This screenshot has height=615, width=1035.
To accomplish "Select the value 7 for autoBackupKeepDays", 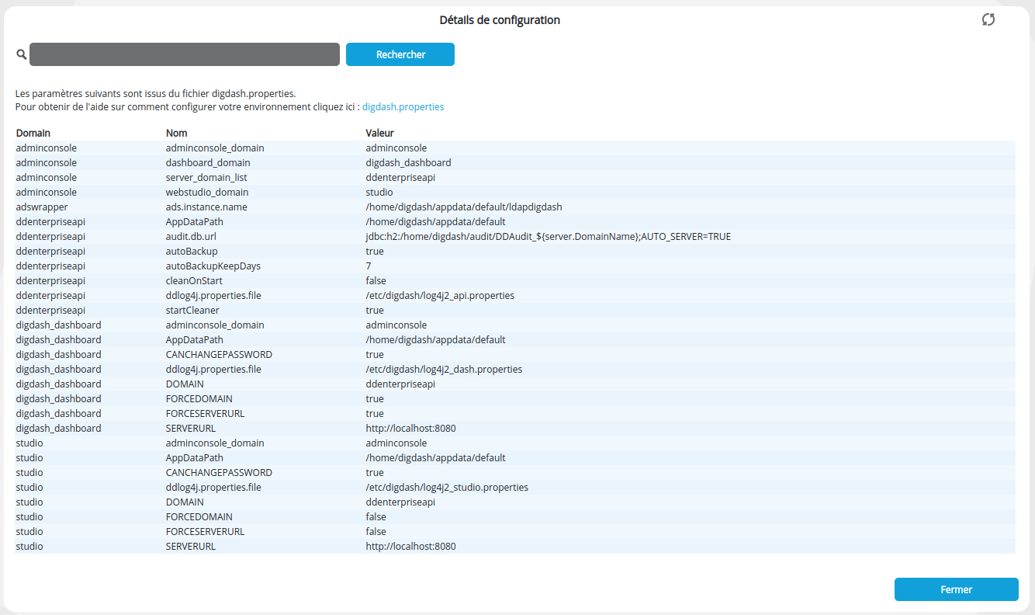I will (369, 266).
